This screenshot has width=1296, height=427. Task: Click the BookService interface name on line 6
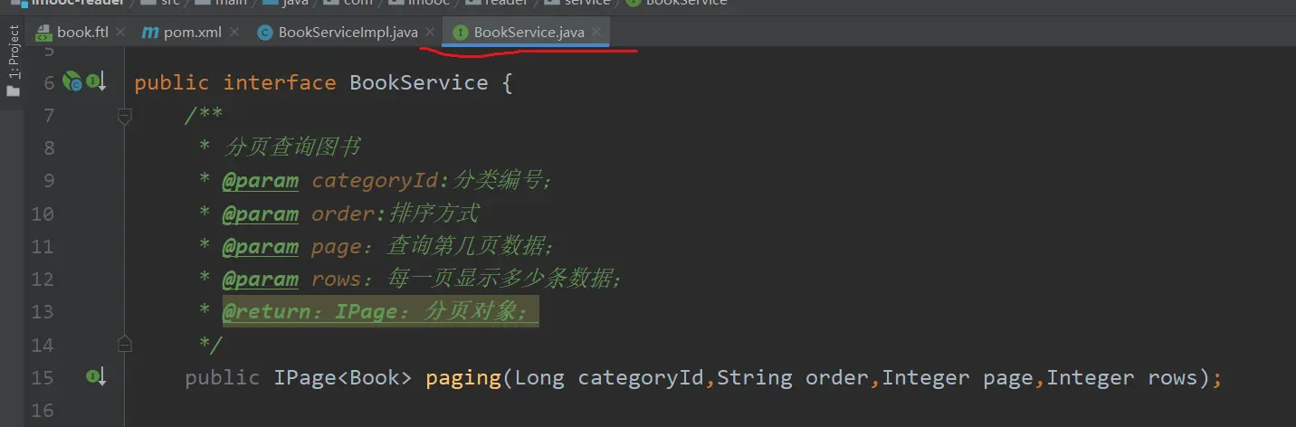click(x=419, y=83)
